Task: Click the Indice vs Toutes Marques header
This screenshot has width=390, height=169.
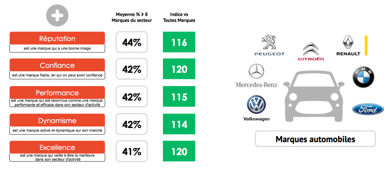Action: [x=179, y=17]
